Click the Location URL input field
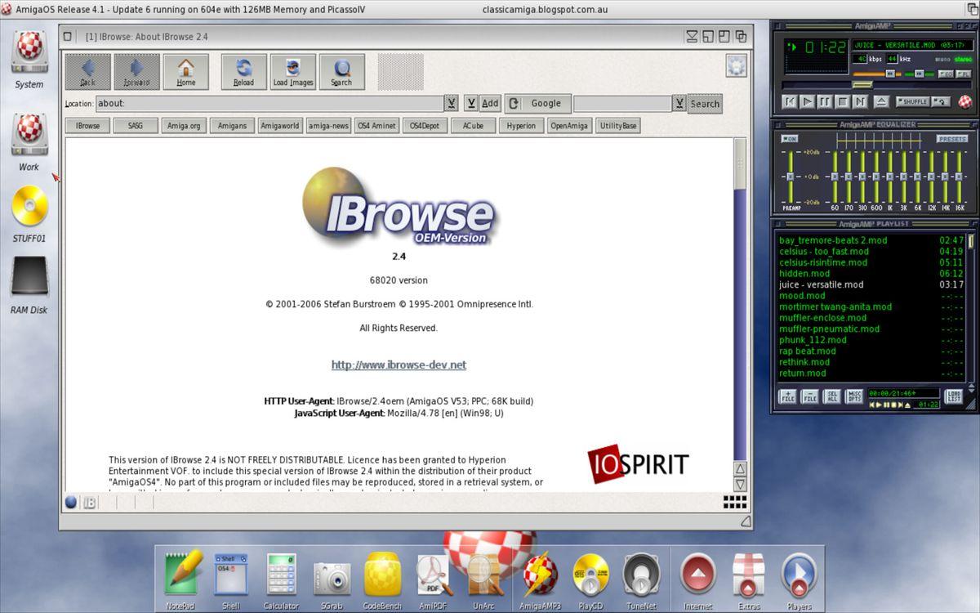This screenshot has height=613, width=980. click(269, 104)
